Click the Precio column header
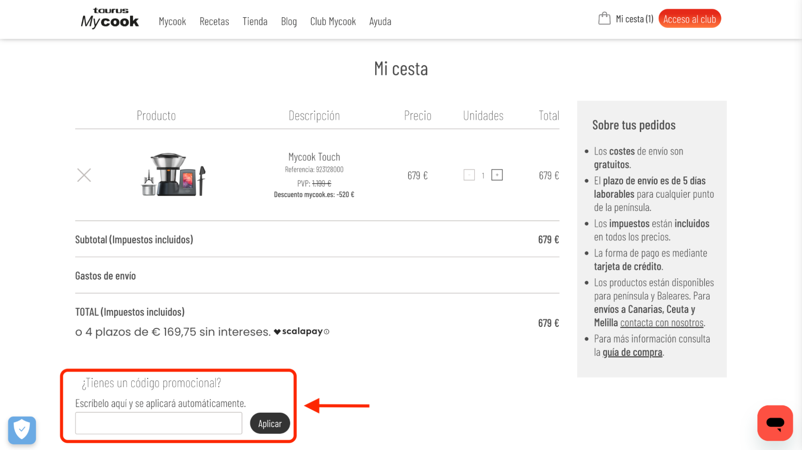Image resolution: width=802 pixels, height=450 pixels. (418, 116)
